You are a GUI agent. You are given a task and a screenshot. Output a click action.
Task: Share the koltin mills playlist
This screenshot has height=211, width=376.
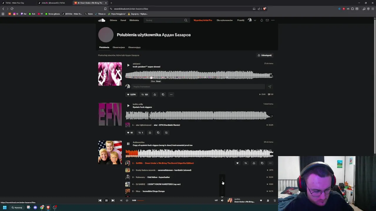pos(150,132)
